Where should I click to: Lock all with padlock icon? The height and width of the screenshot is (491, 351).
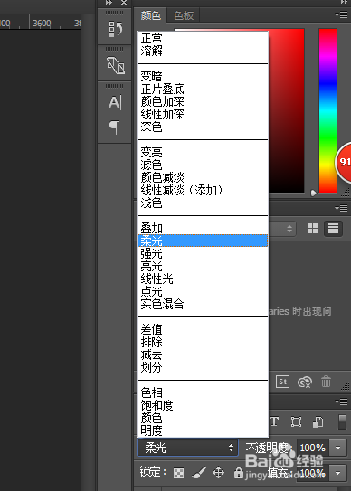point(239,473)
